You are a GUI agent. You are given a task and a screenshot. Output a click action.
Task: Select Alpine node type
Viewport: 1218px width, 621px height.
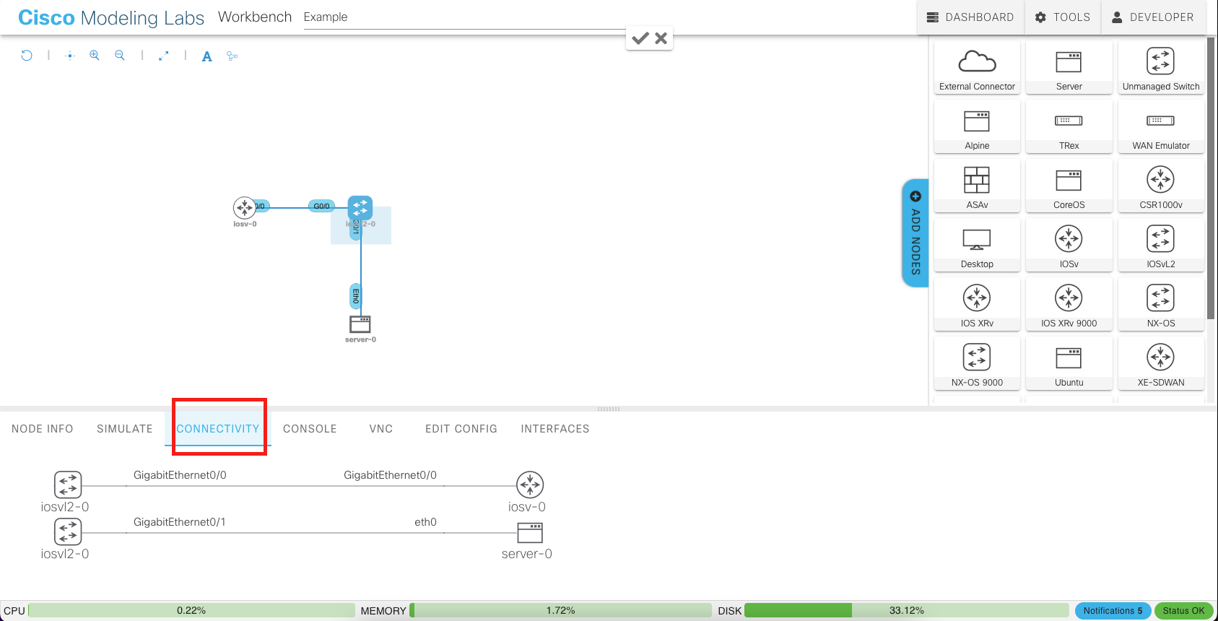pyautogui.click(x=977, y=126)
